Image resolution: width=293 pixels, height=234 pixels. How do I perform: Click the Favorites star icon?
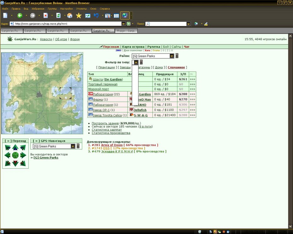(x=79, y=15)
